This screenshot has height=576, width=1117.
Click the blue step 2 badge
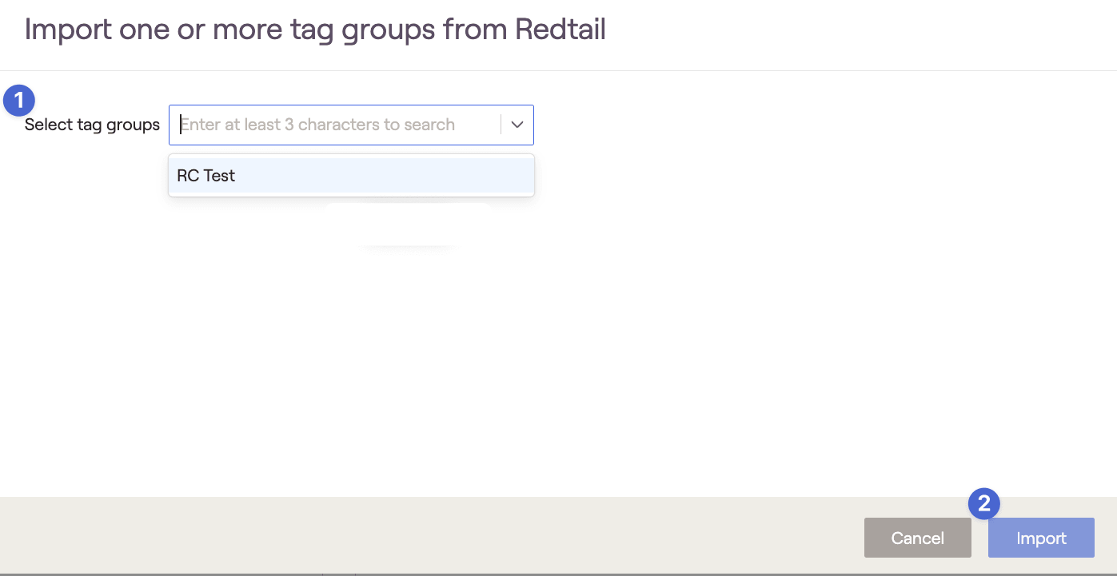click(984, 503)
